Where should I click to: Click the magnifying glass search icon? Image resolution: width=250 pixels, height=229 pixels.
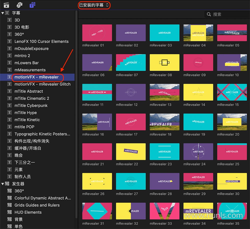pos(209,14)
